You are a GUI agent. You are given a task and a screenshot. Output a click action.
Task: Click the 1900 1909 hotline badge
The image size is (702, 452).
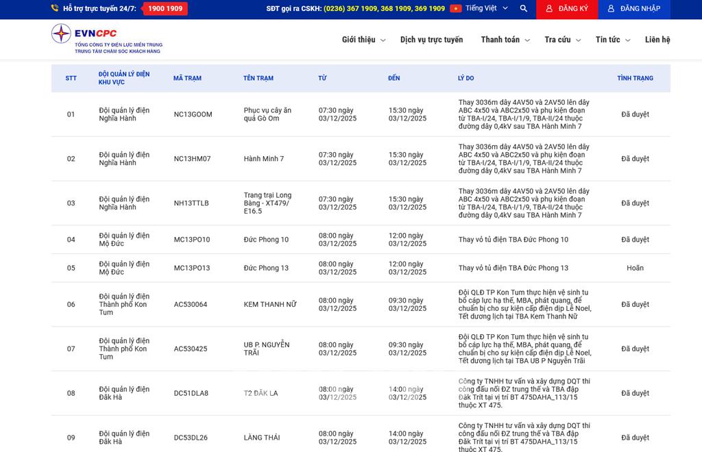[x=165, y=9]
